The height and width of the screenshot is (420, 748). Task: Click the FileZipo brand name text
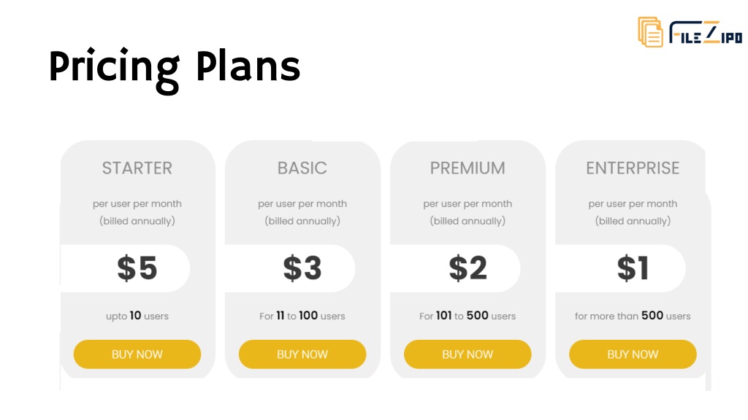coord(706,32)
